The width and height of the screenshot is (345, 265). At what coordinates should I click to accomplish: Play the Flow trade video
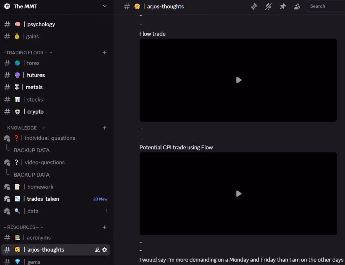pyautogui.click(x=238, y=80)
